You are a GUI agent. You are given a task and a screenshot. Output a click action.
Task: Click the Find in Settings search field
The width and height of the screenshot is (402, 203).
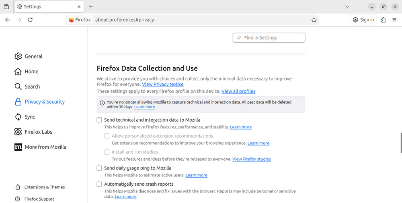[x=269, y=38]
